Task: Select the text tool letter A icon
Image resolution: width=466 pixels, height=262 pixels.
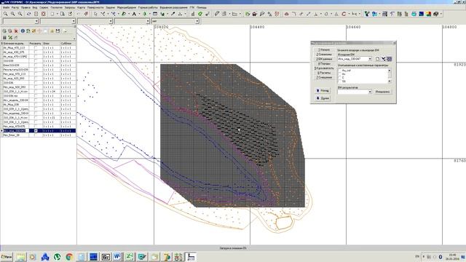Action: click(134, 14)
